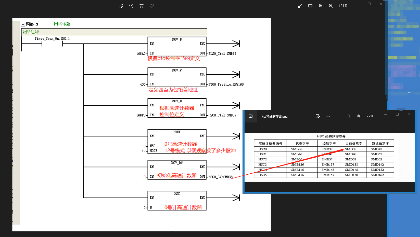Maximize the hsc特殊寄存器.png viewer window
420x237 pixels.
(397, 114)
